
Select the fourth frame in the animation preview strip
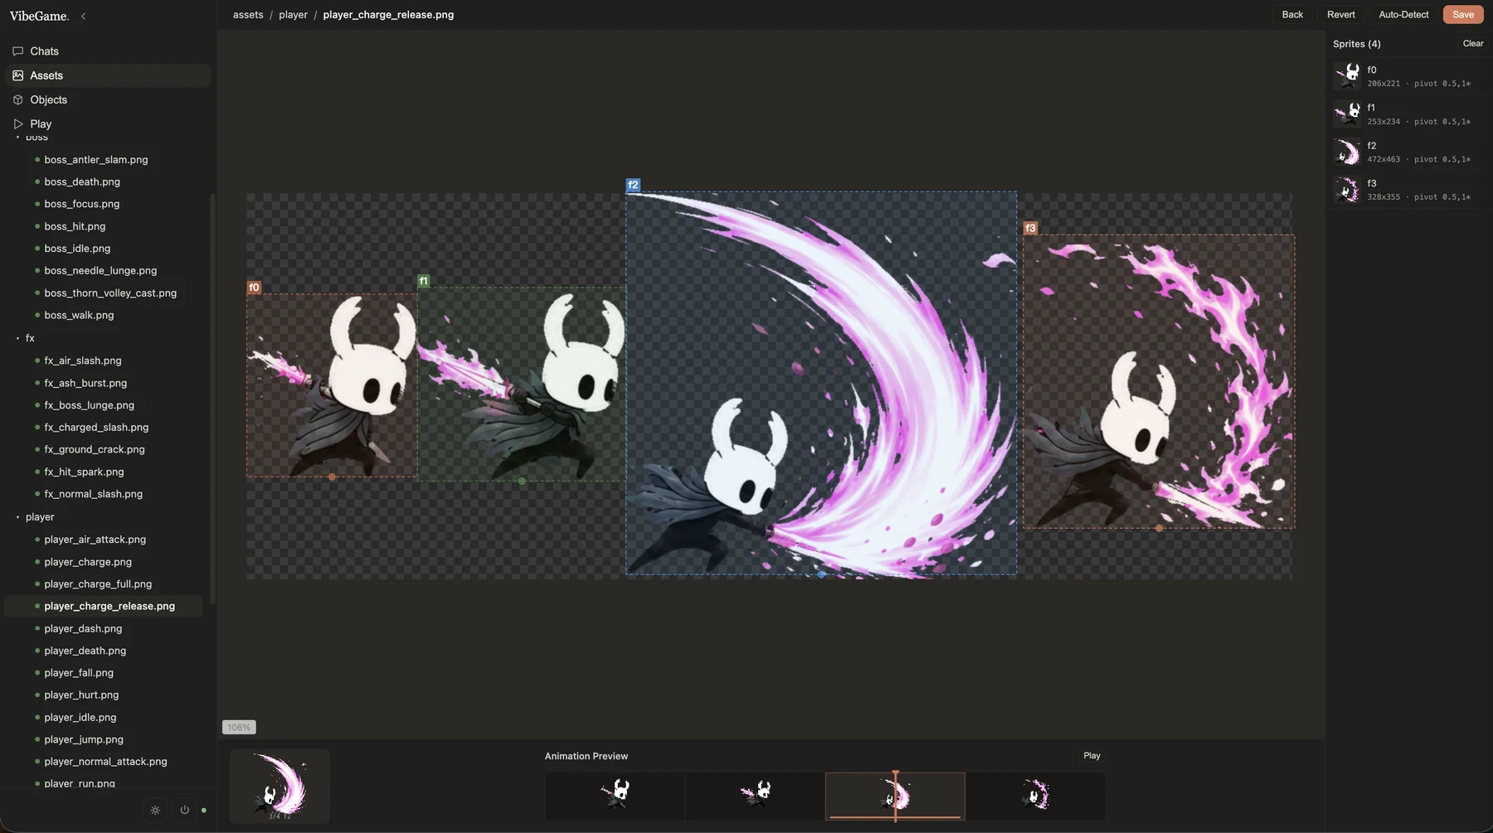(x=1035, y=796)
